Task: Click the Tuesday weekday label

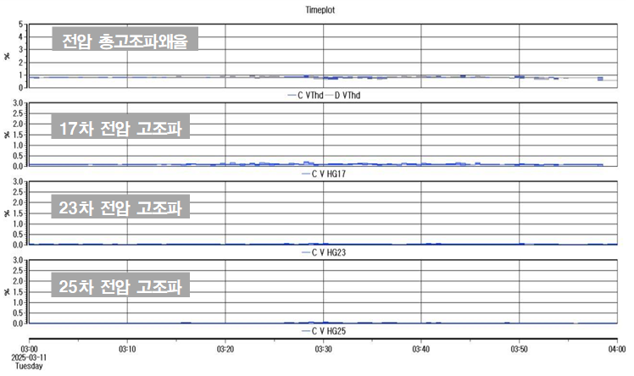Action: coord(30,368)
